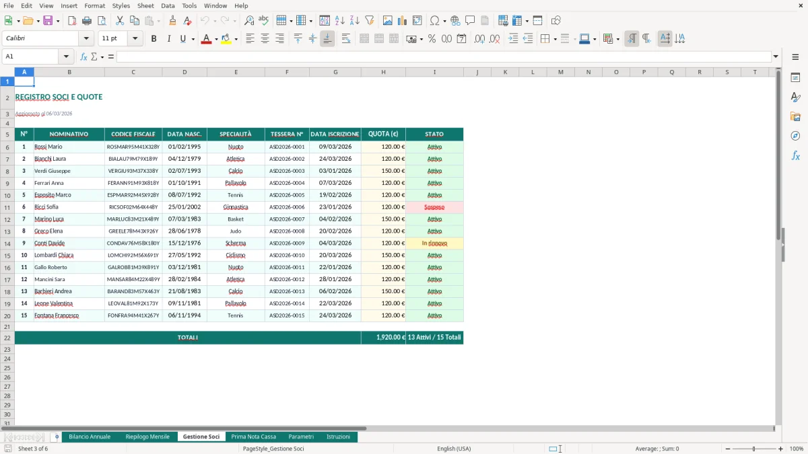Click the Export as PDF icon

pyautogui.click(x=72, y=21)
